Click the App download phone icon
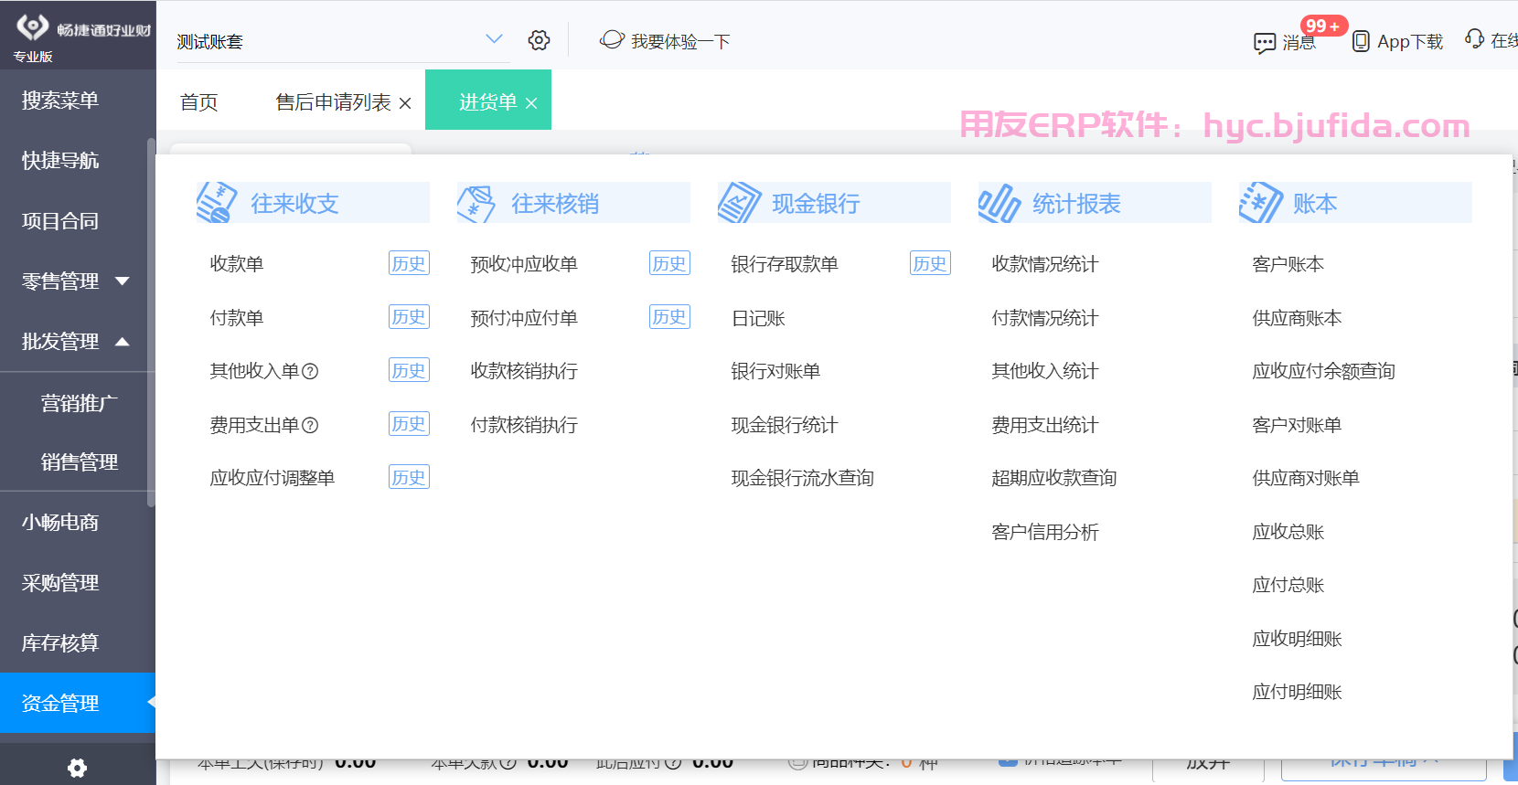Viewport: 1518px width, 785px height. click(1361, 41)
